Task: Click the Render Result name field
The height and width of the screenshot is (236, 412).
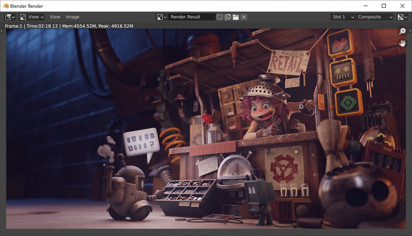Action: (192, 17)
